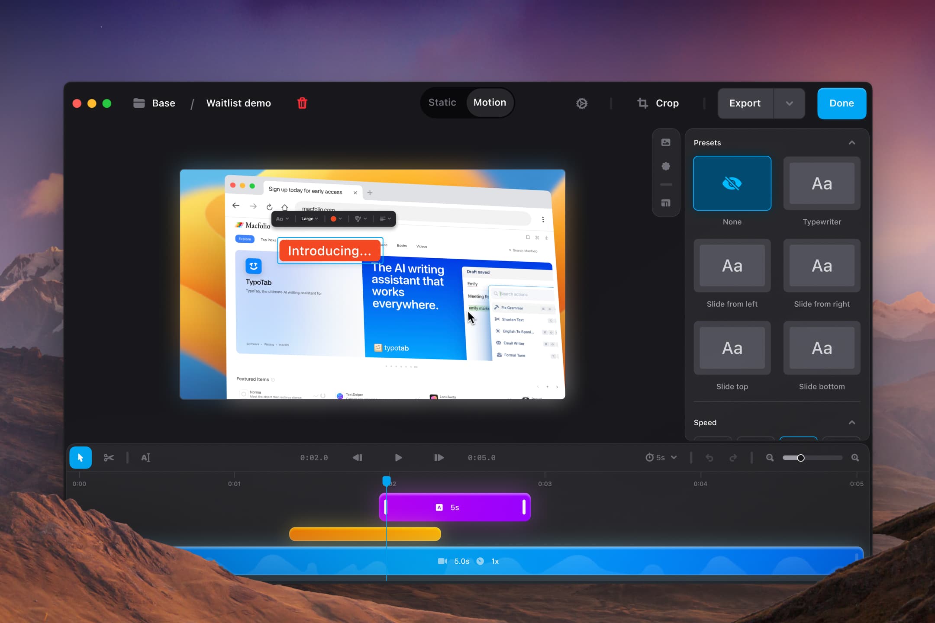
Task: Choose the Slide bottom preset
Action: 822,348
